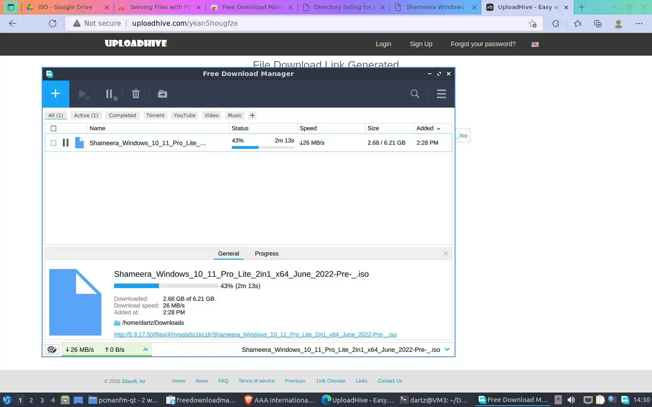Viewport: 652px width, 407px height.
Task: Open the taskbar volume control
Action: (x=571, y=400)
